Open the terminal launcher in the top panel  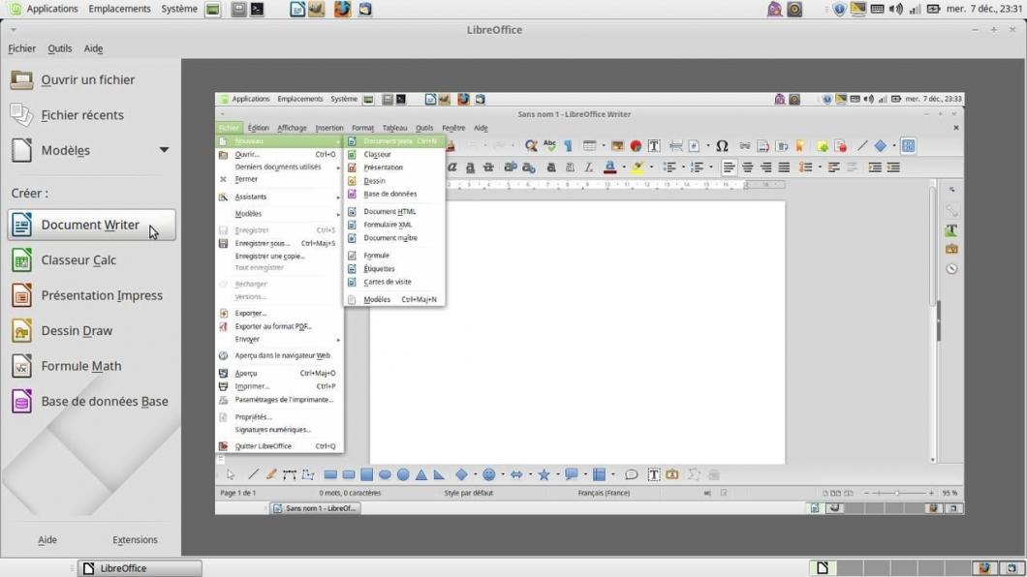tap(257, 10)
